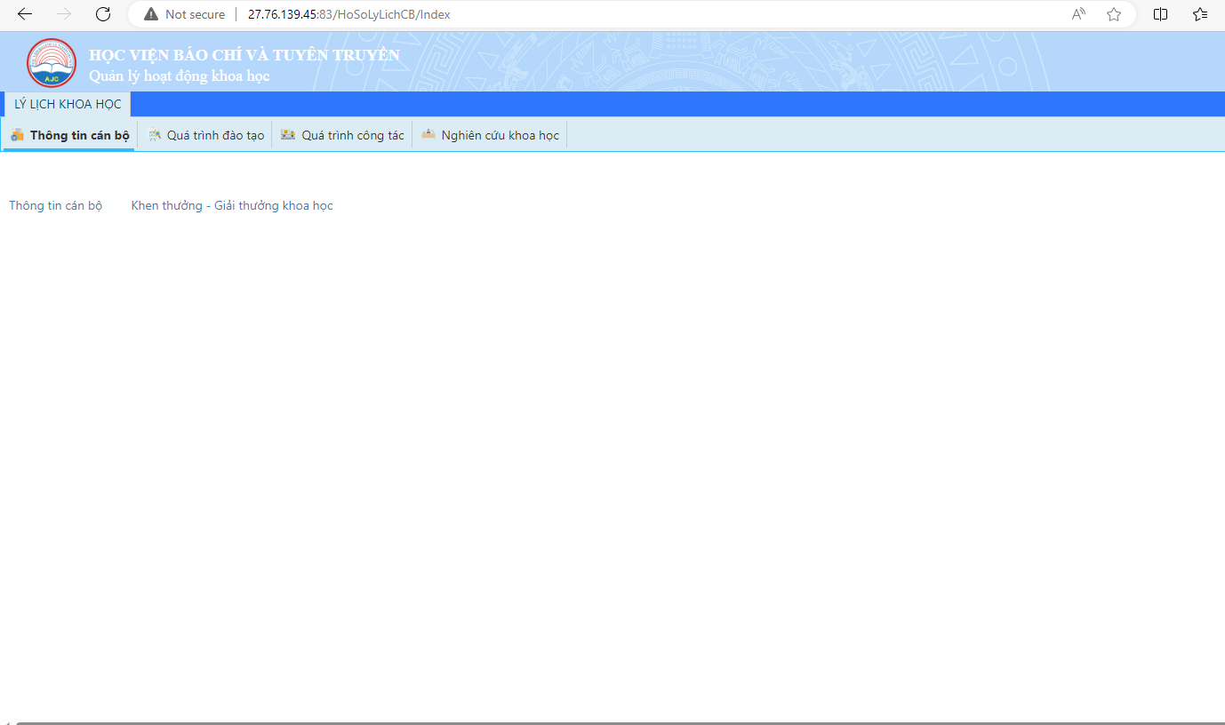Viewport: 1225px width, 725px height.
Task: Switch to Nghiên cứu khoa học tab
Action: tap(490, 135)
